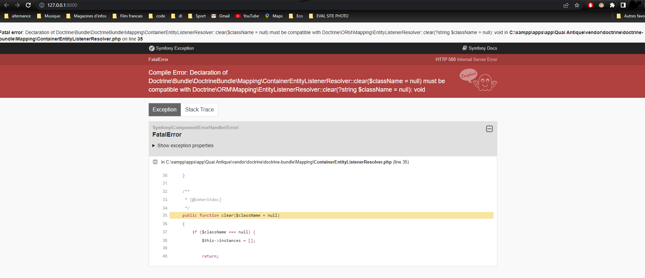The width and height of the screenshot is (645, 278).
Task: Switch to the Exception tab
Action: (x=165, y=110)
